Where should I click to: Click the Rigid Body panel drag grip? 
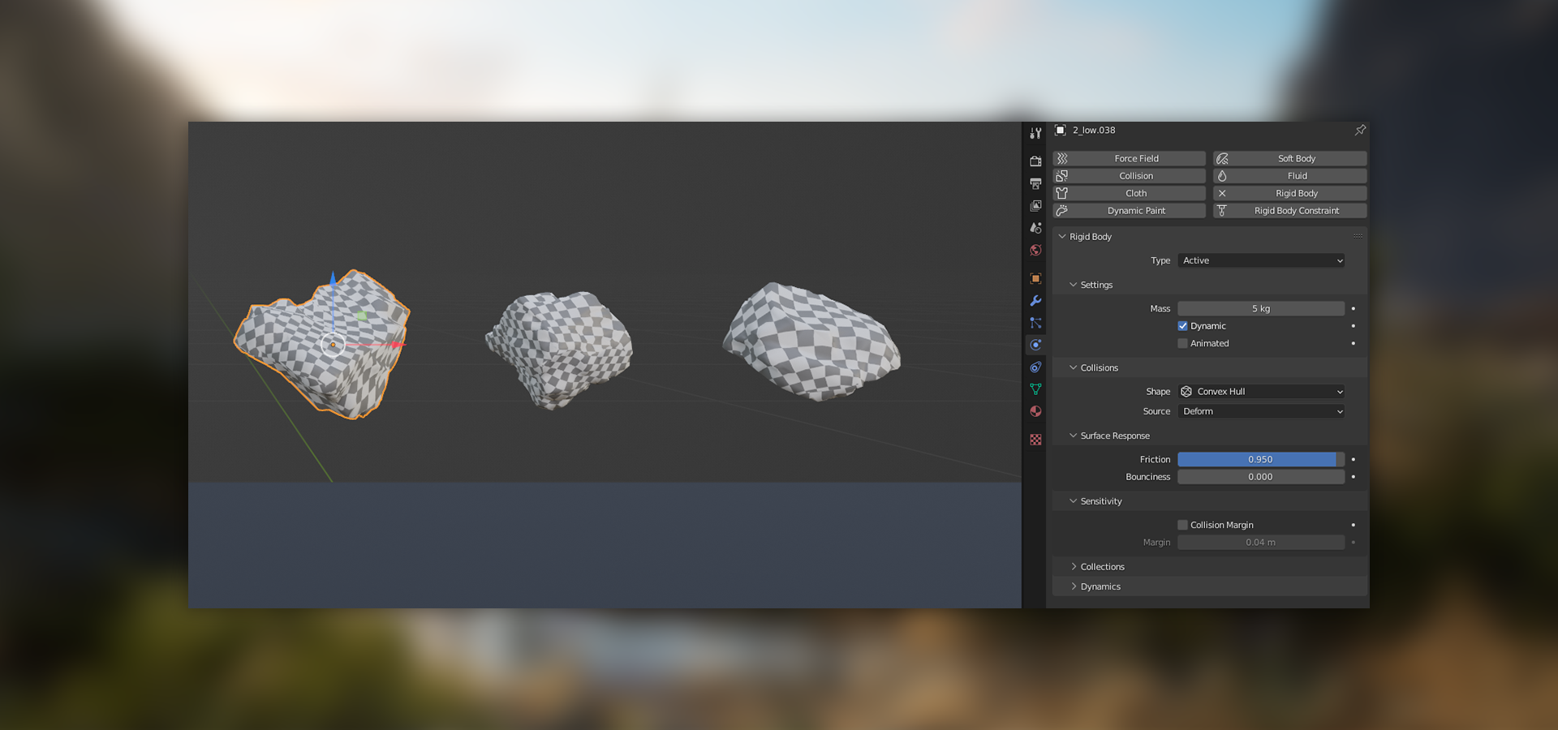pyautogui.click(x=1358, y=236)
